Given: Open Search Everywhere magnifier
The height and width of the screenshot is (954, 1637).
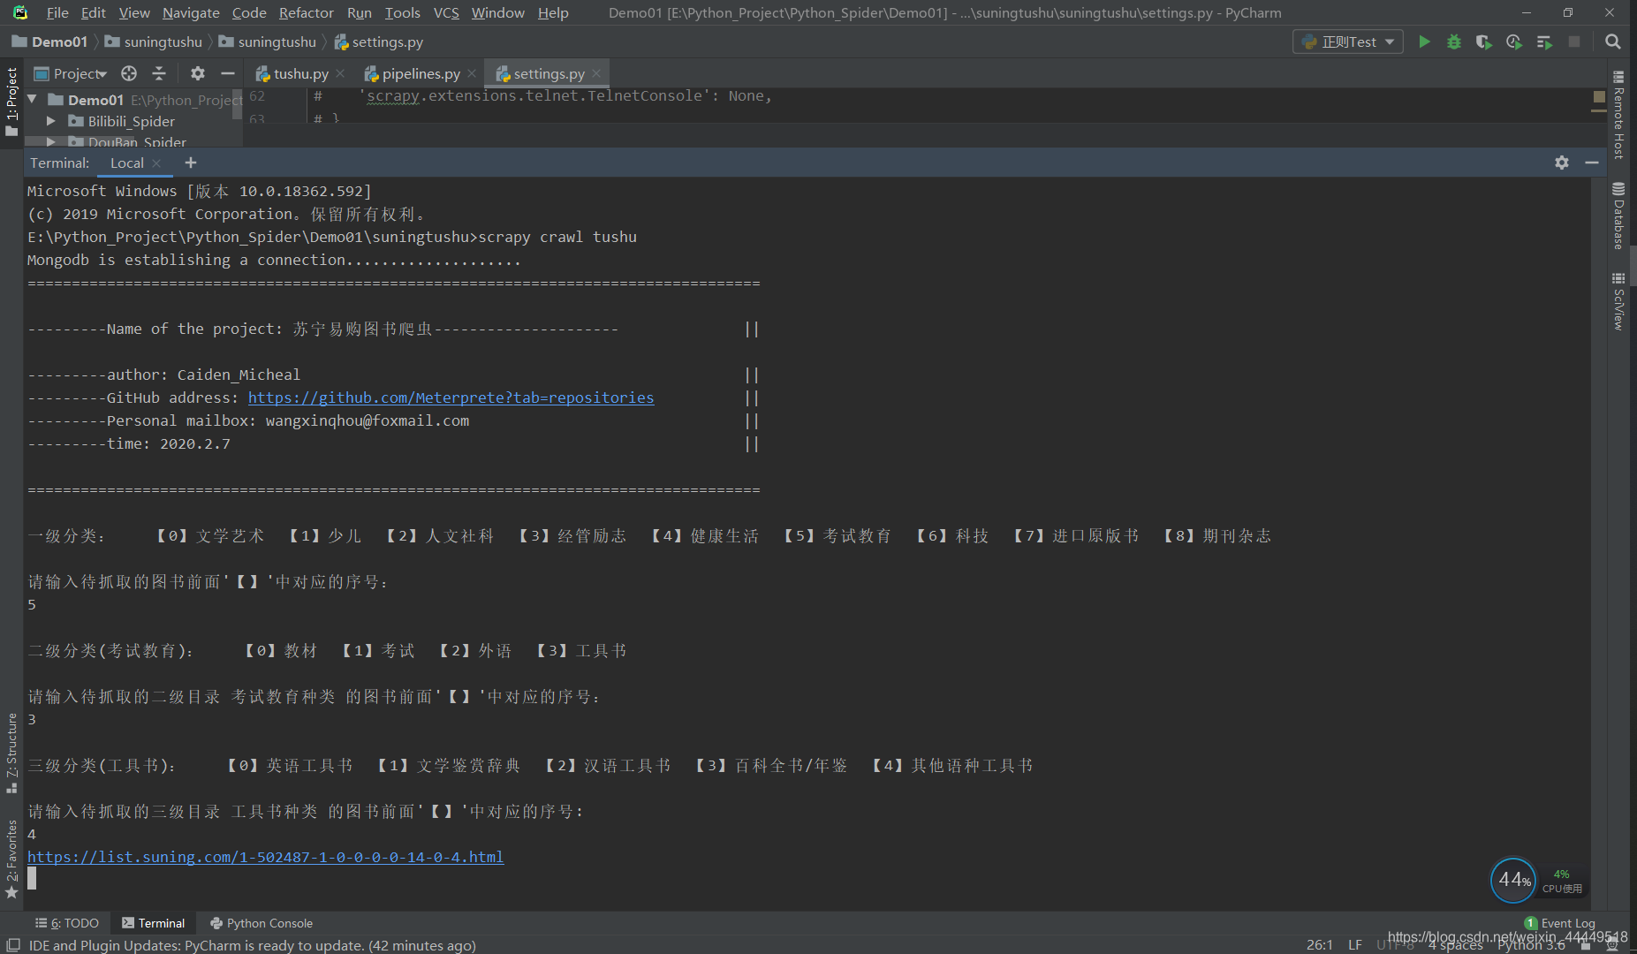Looking at the screenshot, I should [1612, 42].
